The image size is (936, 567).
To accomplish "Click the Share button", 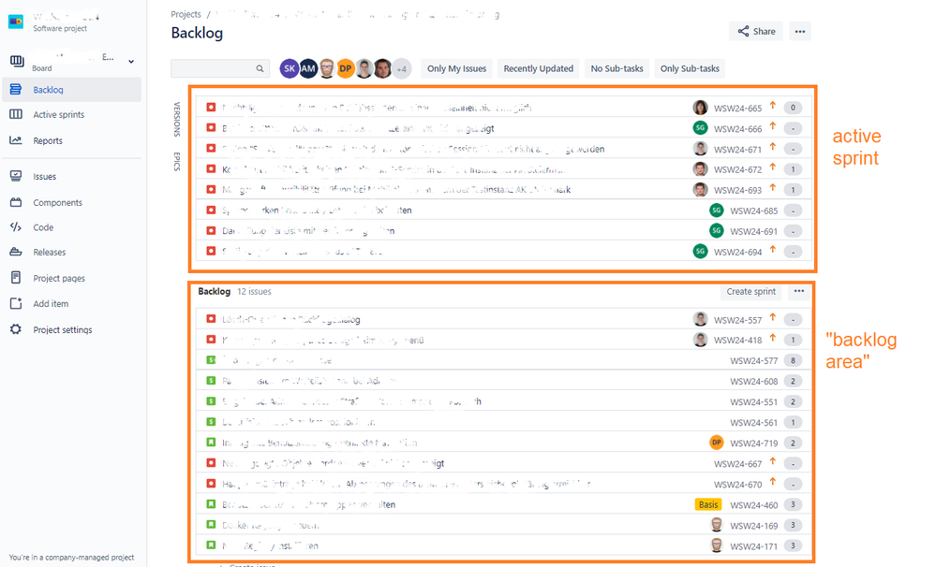I will (x=756, y=32).
